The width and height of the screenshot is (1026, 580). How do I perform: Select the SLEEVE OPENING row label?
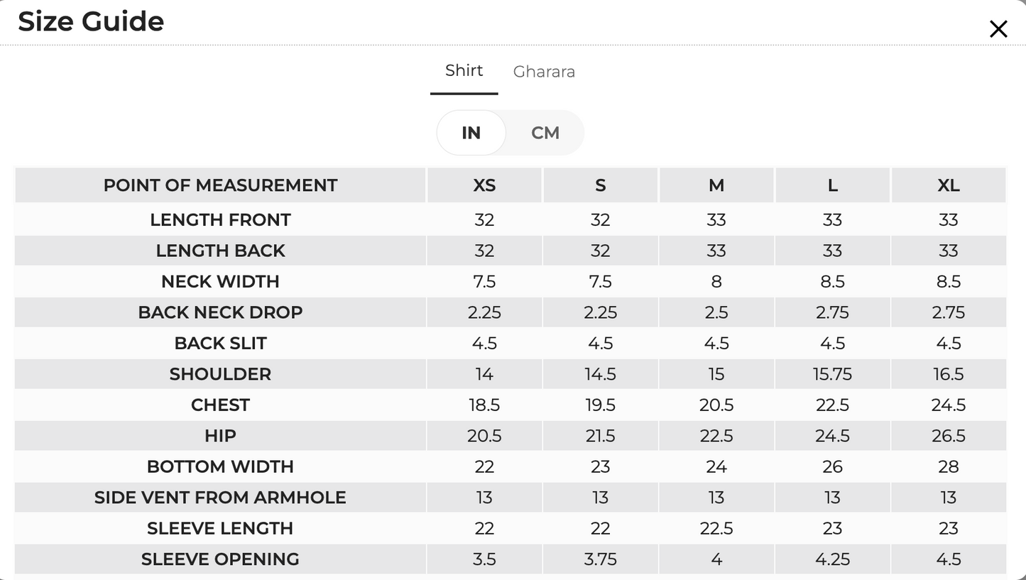coord(220,559)
